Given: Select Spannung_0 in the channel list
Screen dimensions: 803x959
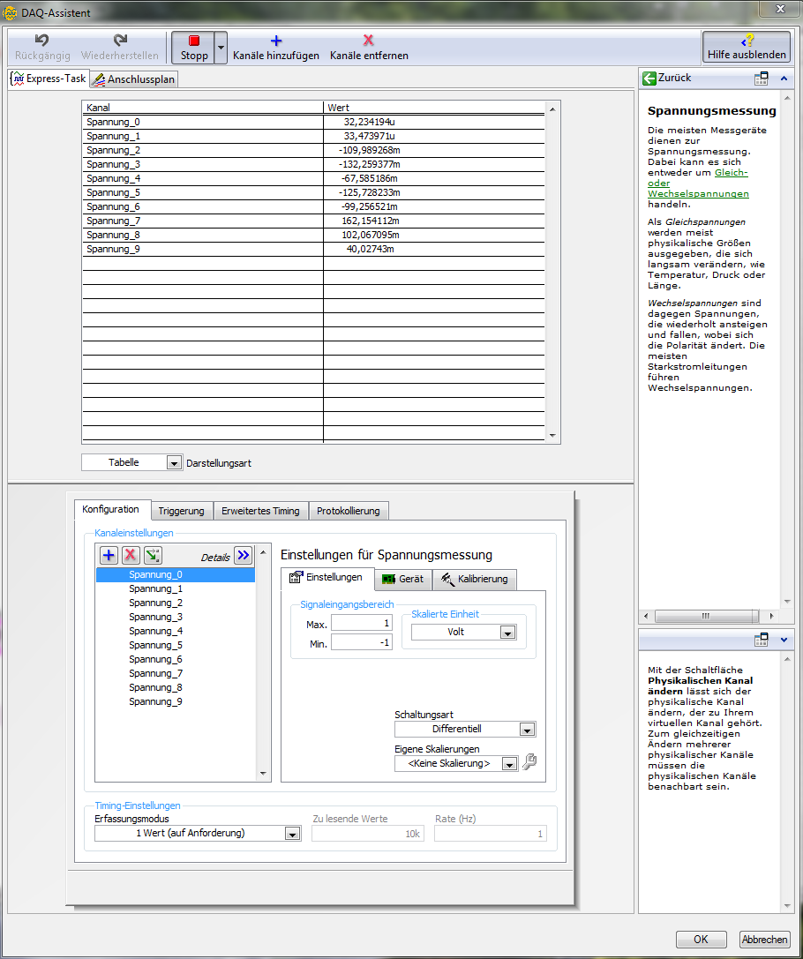Looking at the screenshot, I should coord(175,575).
